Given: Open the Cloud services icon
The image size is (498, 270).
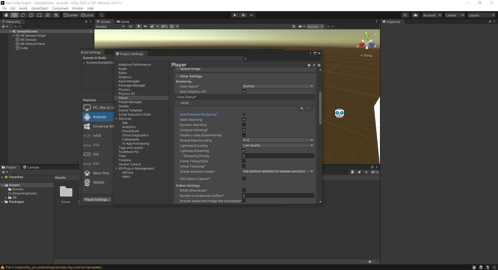Looking at the screenshot, I should point(416,15).
